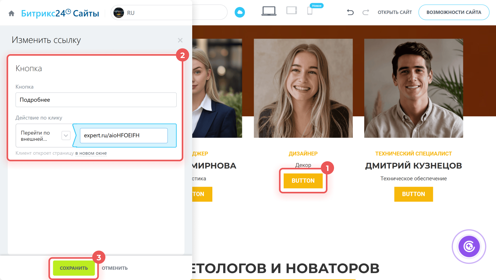Switch to tablet preview icon

(291, 11)
